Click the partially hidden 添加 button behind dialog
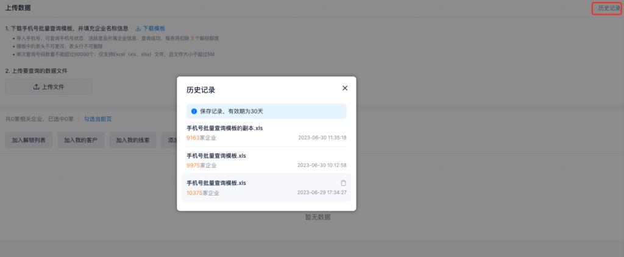624x257 pixels. pyautogui.click(x=170, y=140)
